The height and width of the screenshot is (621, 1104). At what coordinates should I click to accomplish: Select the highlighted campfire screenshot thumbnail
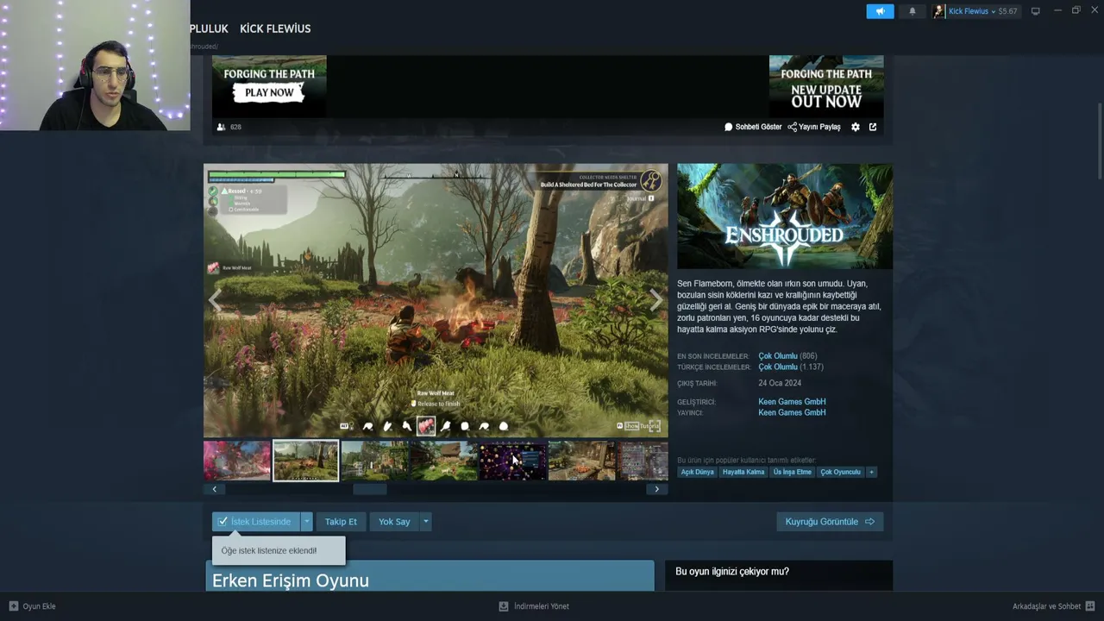click(306, 461)
